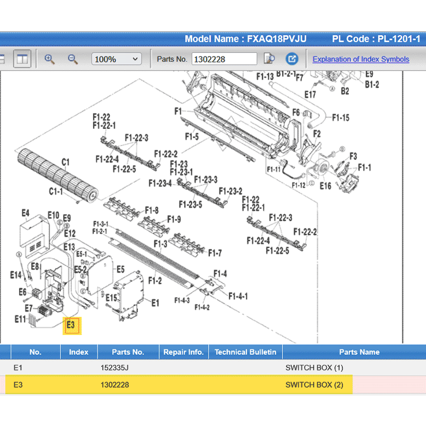This screenshot has width=426, height=426.
Task: Toggle the split panel layout icon
Action: point(22,59)
